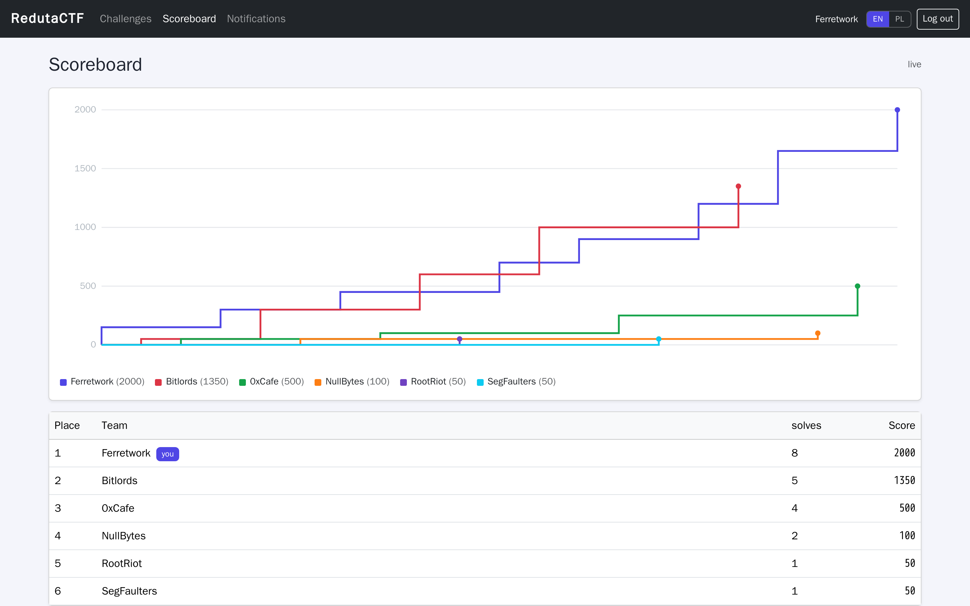
Task: Toggle SegFaulters (50) legend label
Action: pos(521,381)
